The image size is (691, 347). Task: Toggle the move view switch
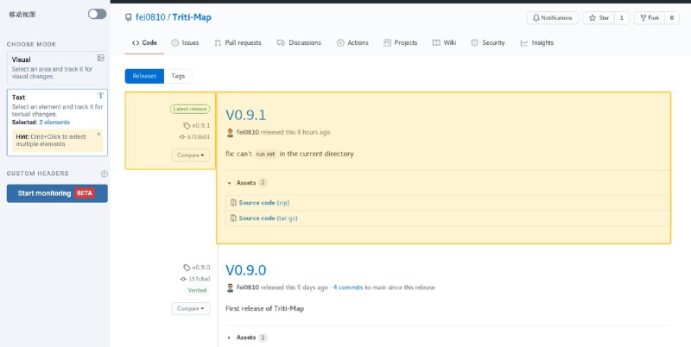97,14
